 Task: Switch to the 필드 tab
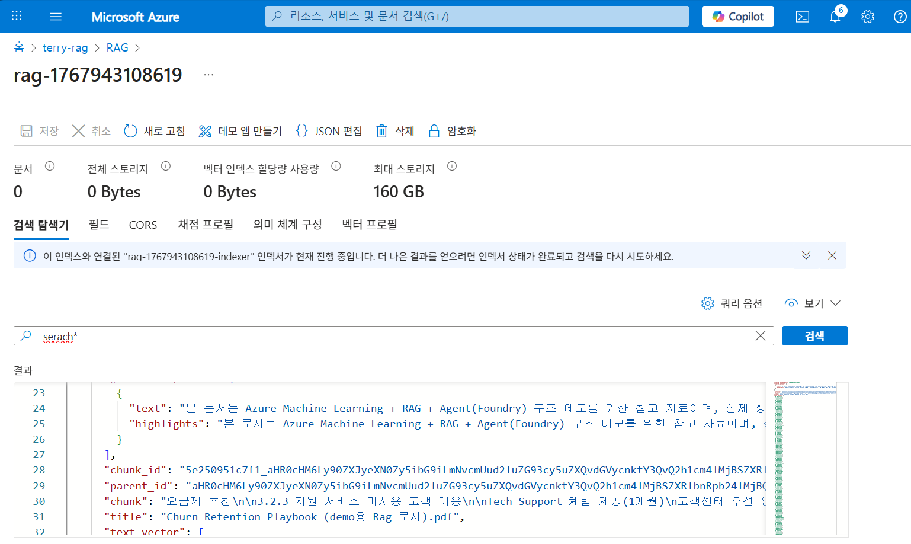click(99, 225)
